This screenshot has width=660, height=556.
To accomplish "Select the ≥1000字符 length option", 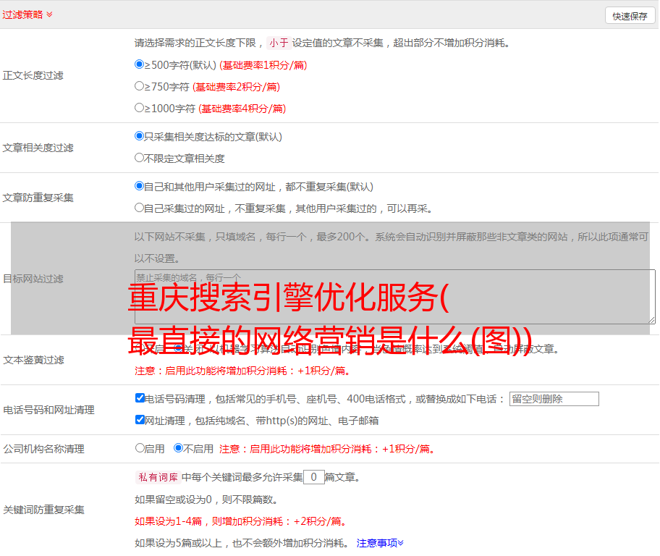I will point(140,108).
